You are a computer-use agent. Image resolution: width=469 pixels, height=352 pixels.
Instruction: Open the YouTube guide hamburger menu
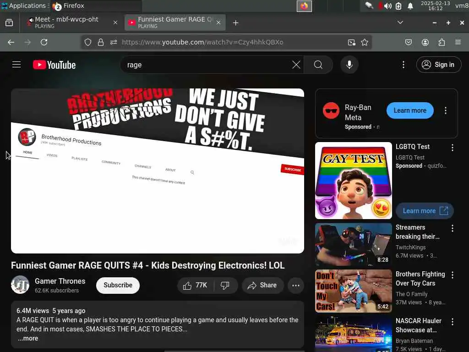tap(16, 65)
